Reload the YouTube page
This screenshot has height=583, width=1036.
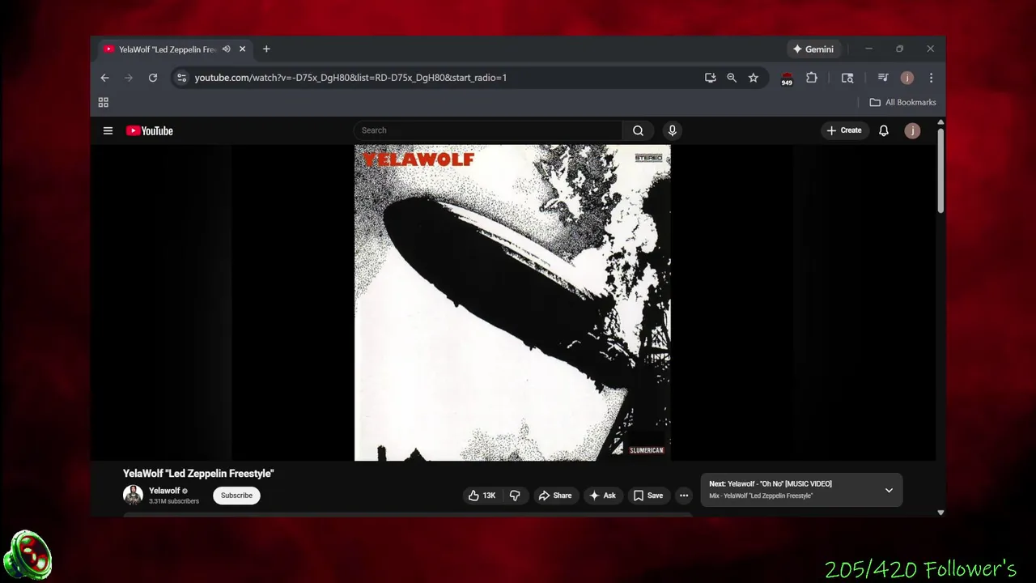[152, 78]
